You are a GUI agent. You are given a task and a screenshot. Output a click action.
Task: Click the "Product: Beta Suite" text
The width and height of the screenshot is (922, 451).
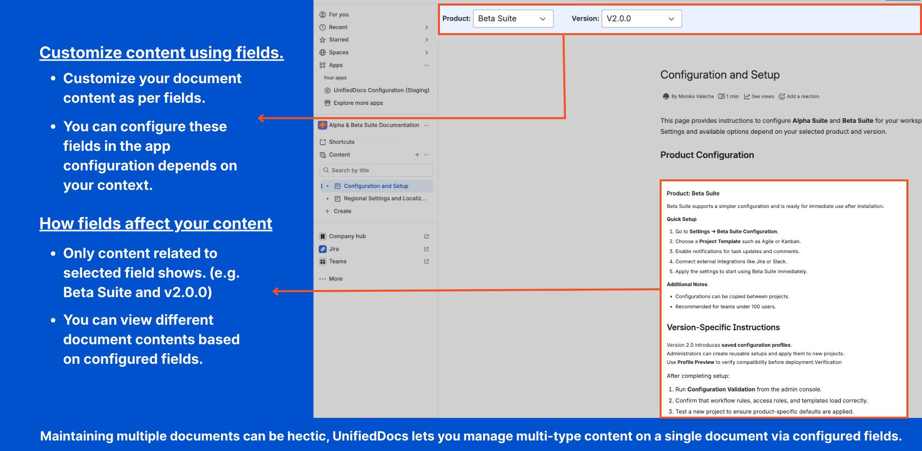click(693, 193)
